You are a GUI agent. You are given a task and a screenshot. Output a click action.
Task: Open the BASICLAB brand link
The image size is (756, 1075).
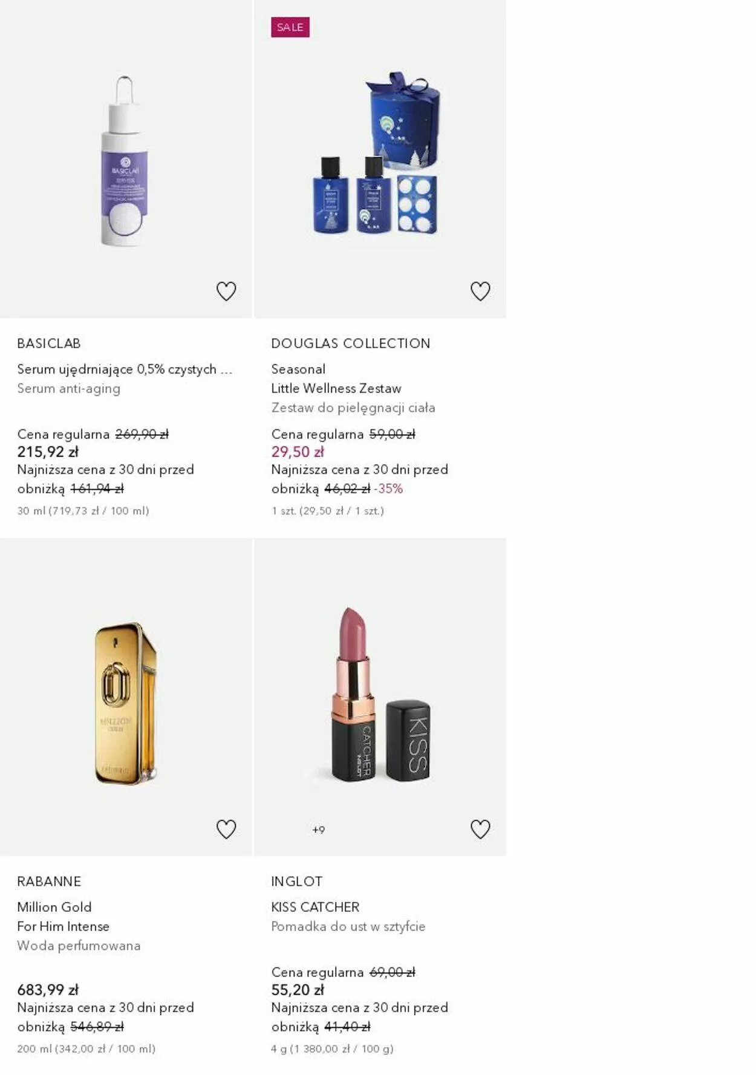pyautogui.click(x=49, y=343)
